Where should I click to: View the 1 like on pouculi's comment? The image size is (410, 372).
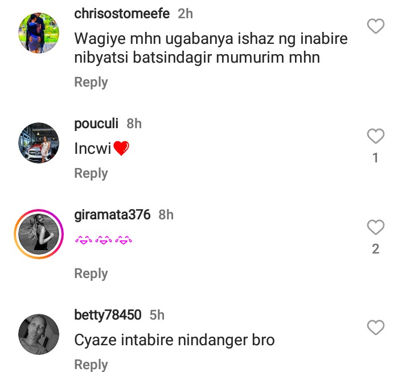pos(375,158)
